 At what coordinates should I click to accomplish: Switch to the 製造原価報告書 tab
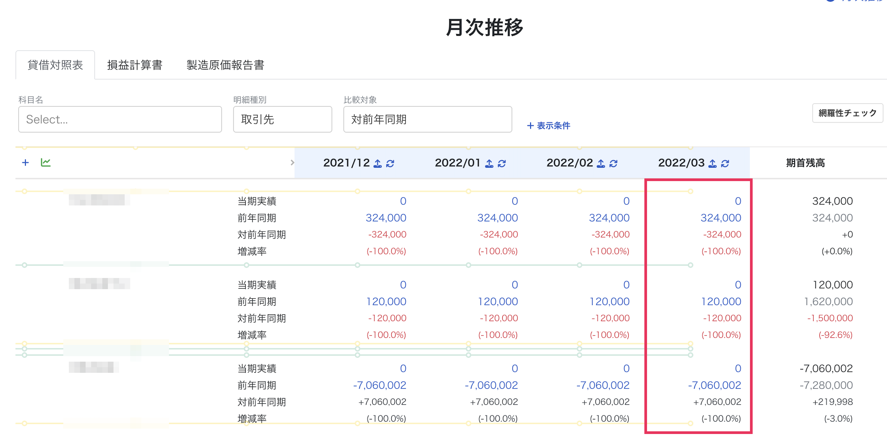[225, 65]
